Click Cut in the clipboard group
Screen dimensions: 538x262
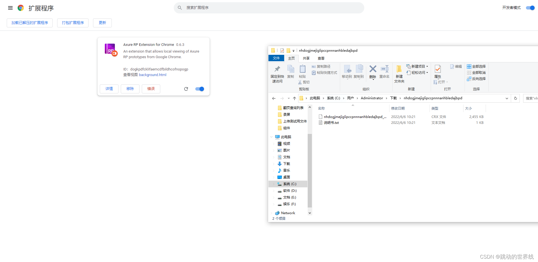[x=304, y=82]
